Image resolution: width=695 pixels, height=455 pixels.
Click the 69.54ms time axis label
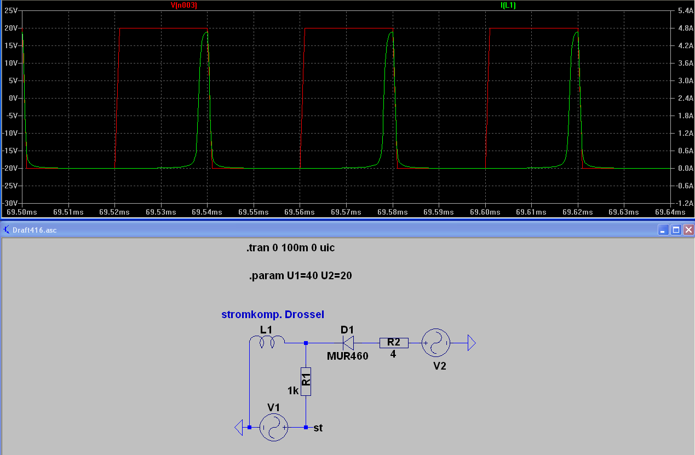(x=207, y=211)
